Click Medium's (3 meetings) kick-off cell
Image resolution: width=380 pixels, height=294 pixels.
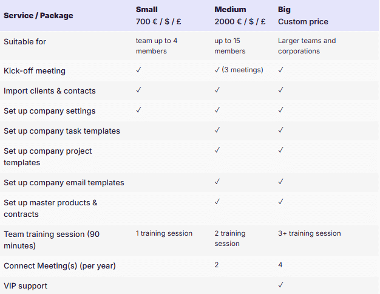click(x=239, y=70)
